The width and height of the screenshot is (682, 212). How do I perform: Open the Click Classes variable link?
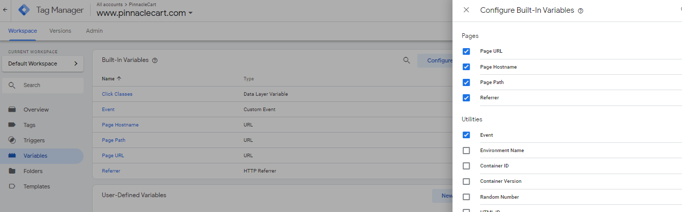point(117,94)
